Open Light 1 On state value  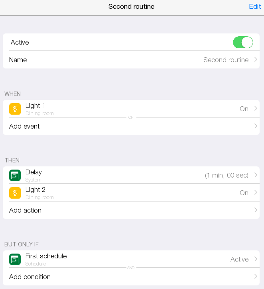[244, 109]
